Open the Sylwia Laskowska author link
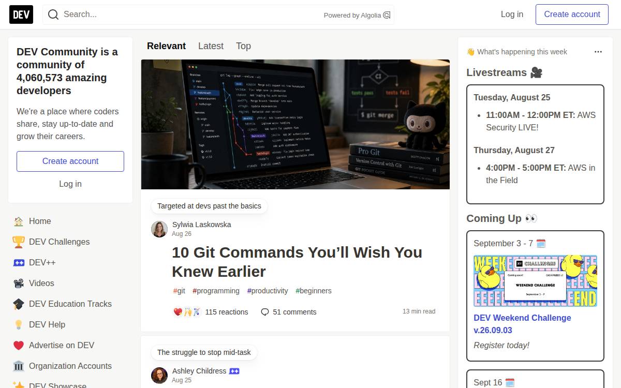This screenshot has width=621, height=388. 201,225
